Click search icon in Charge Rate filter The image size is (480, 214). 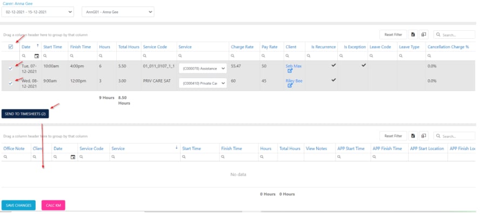point(232,56)
